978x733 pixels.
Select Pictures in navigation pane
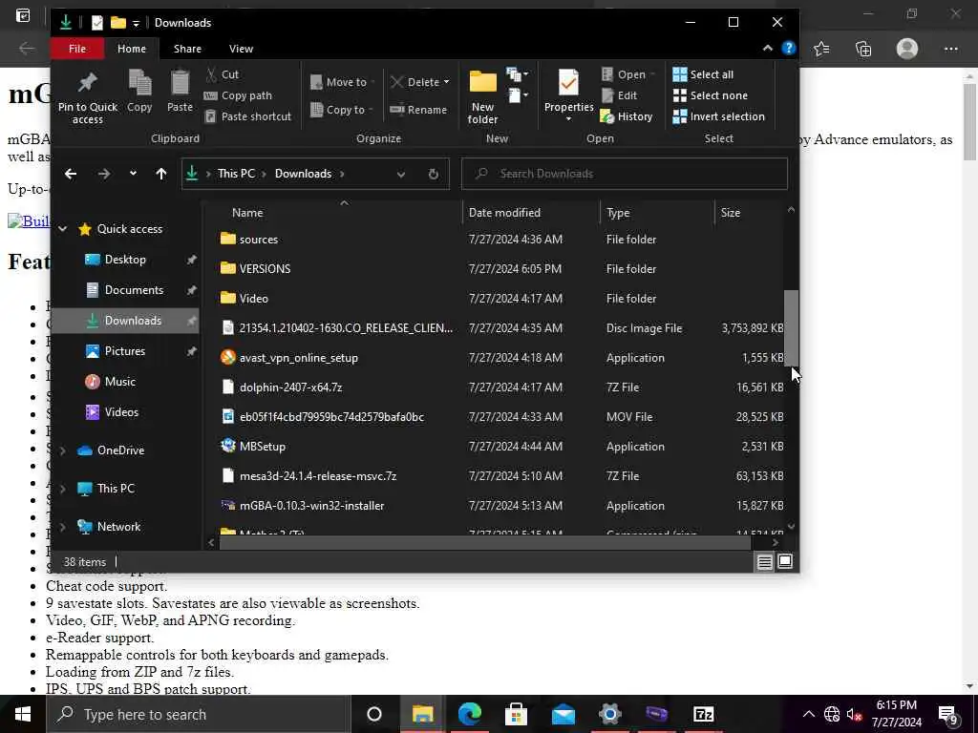click(125, 351)
